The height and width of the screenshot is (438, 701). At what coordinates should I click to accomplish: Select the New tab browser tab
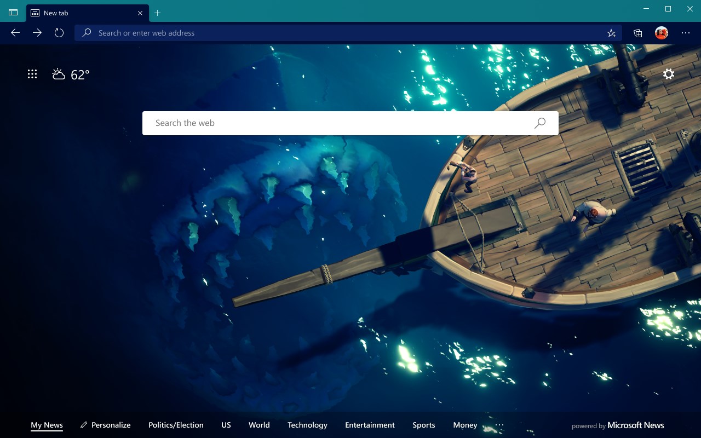click(88, 13)
